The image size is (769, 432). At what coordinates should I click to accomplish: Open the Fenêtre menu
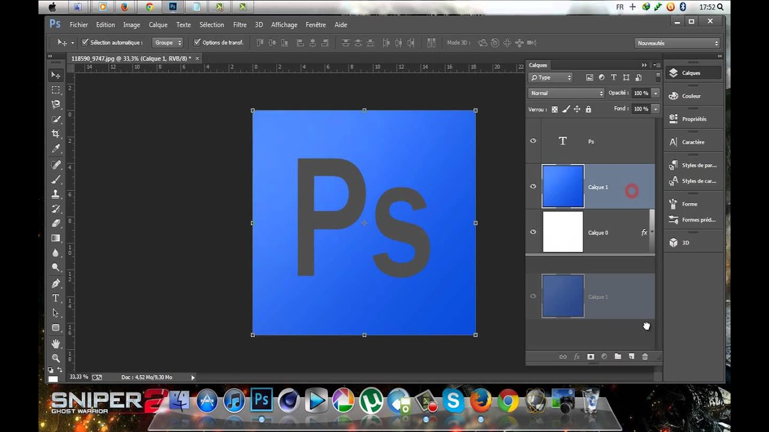click(x=315, y=25)
